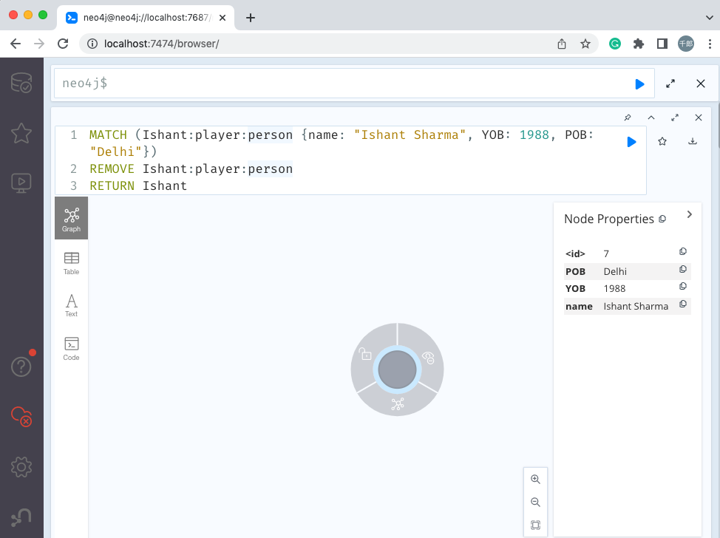Viewport: 720px width, 538px height.
Task: Collapse the result frame with the chevron up
Action: pos(651,118)
